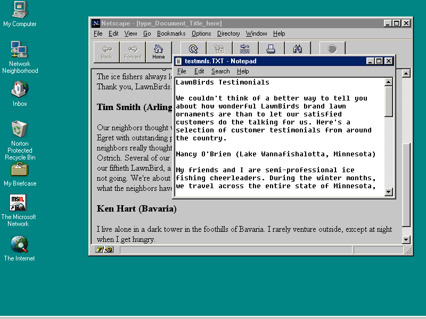Click the Find binoculars icon

[298, 49]
